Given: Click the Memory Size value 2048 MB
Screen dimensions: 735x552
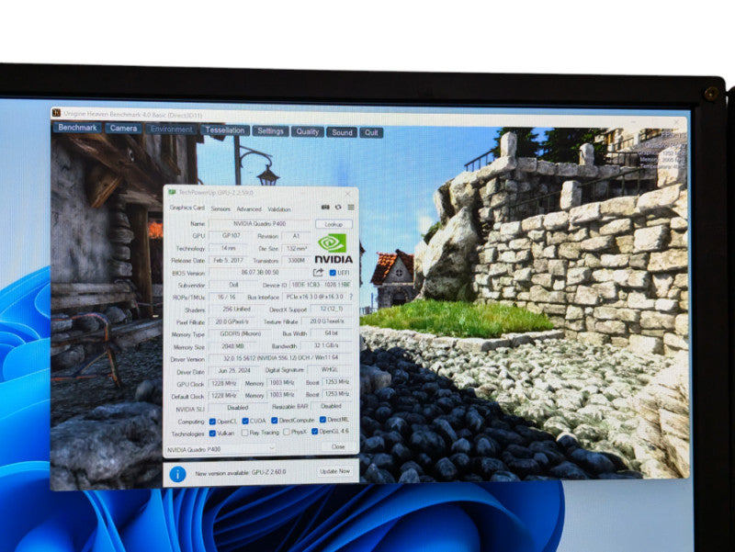Looking at the screenshot, I should pyautogui.click(x=233, y=346).
